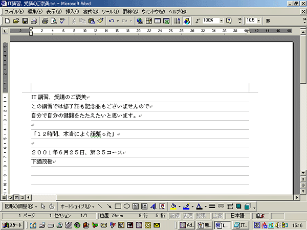Image resolution: width=307 pixels, height=230 pixels.
Task: Toggle the 記録 macro recording indicator
Action: coord(175,216)
